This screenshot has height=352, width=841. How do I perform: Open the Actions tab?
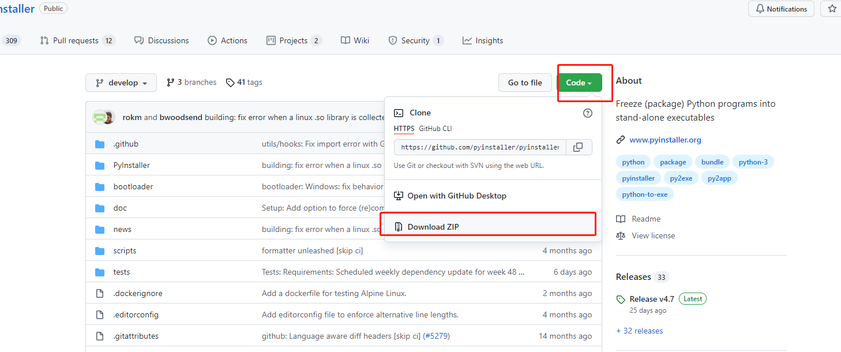(x=227, y=40)
